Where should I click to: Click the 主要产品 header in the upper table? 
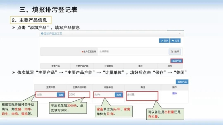point(55,66)
